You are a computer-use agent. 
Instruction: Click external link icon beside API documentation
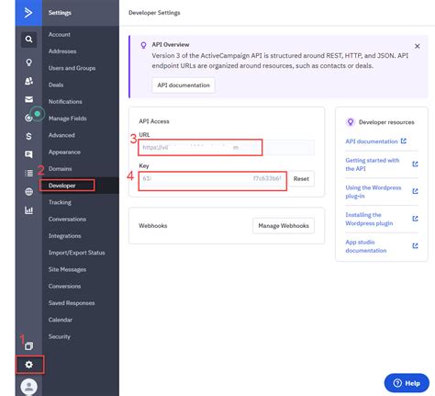[404, 141]
